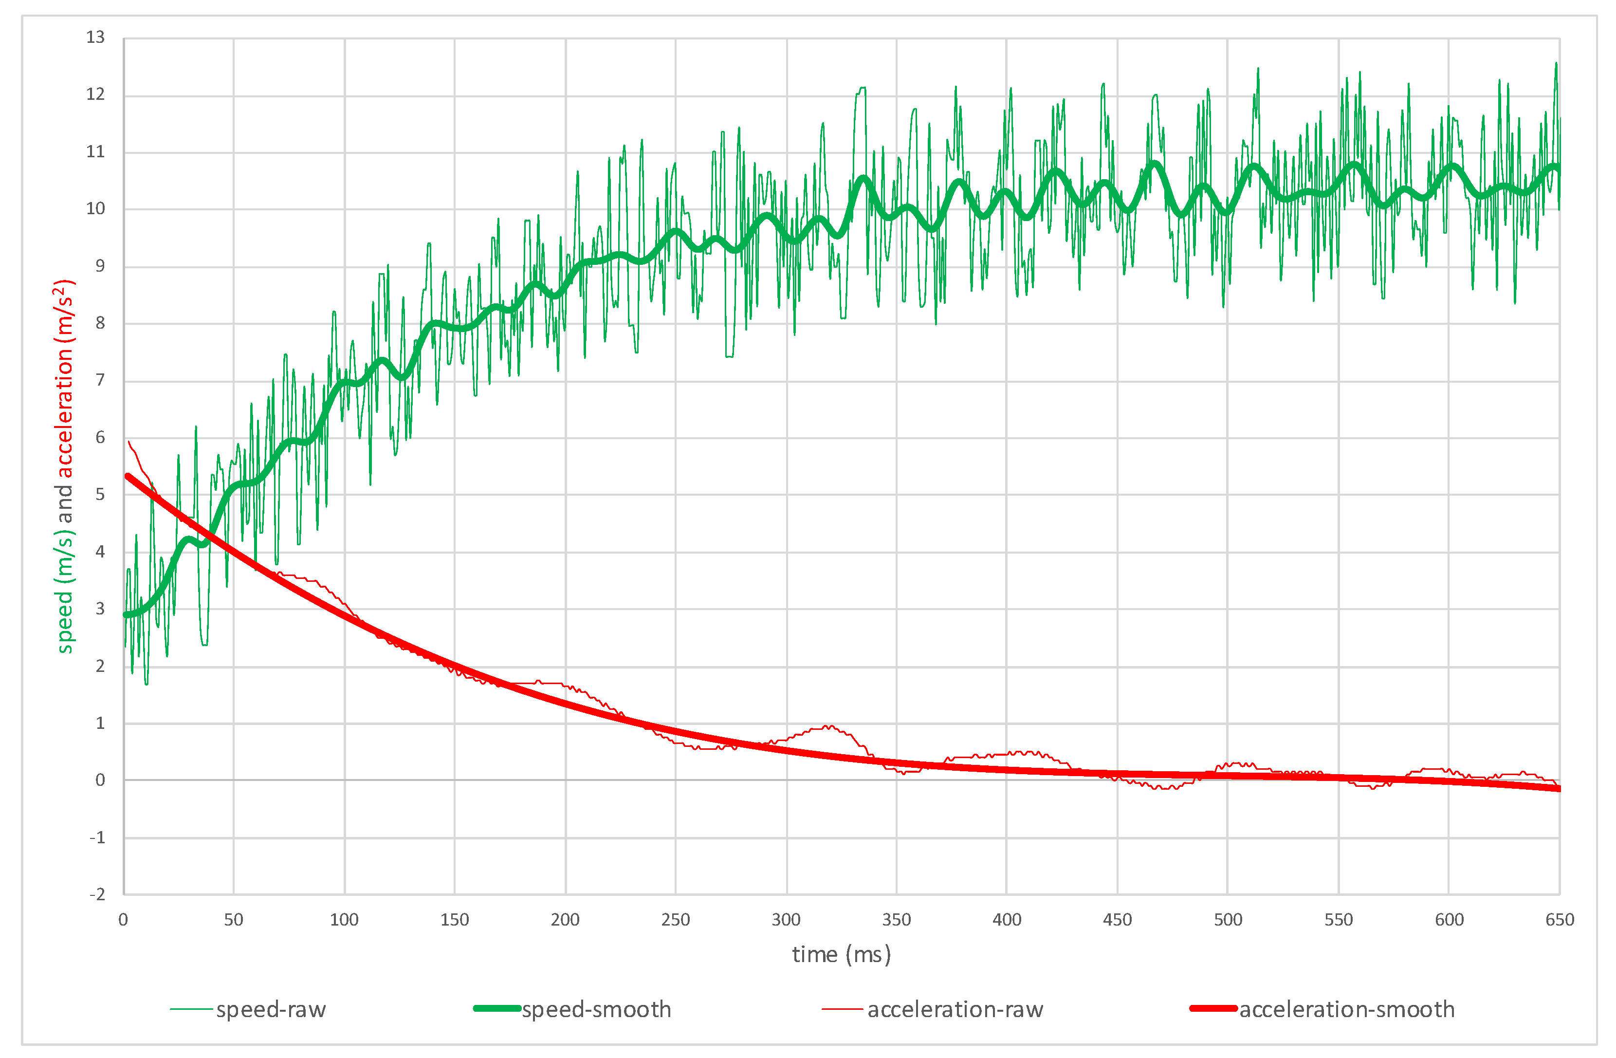This screenshot has width=1616, height=1058.
Task: Select the thin red acceleration-raw legend line
Action: click(x=843, y=1010)
